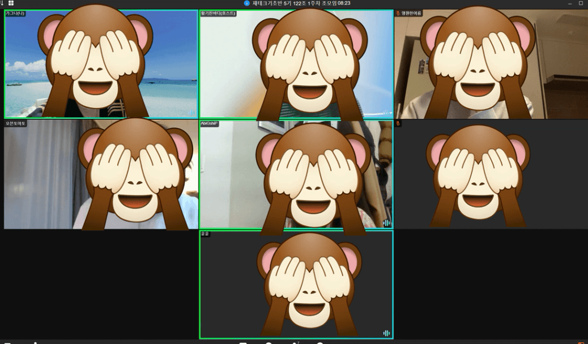
Task: Click the 가그니(나) name label
Action: tap(15, 13)
